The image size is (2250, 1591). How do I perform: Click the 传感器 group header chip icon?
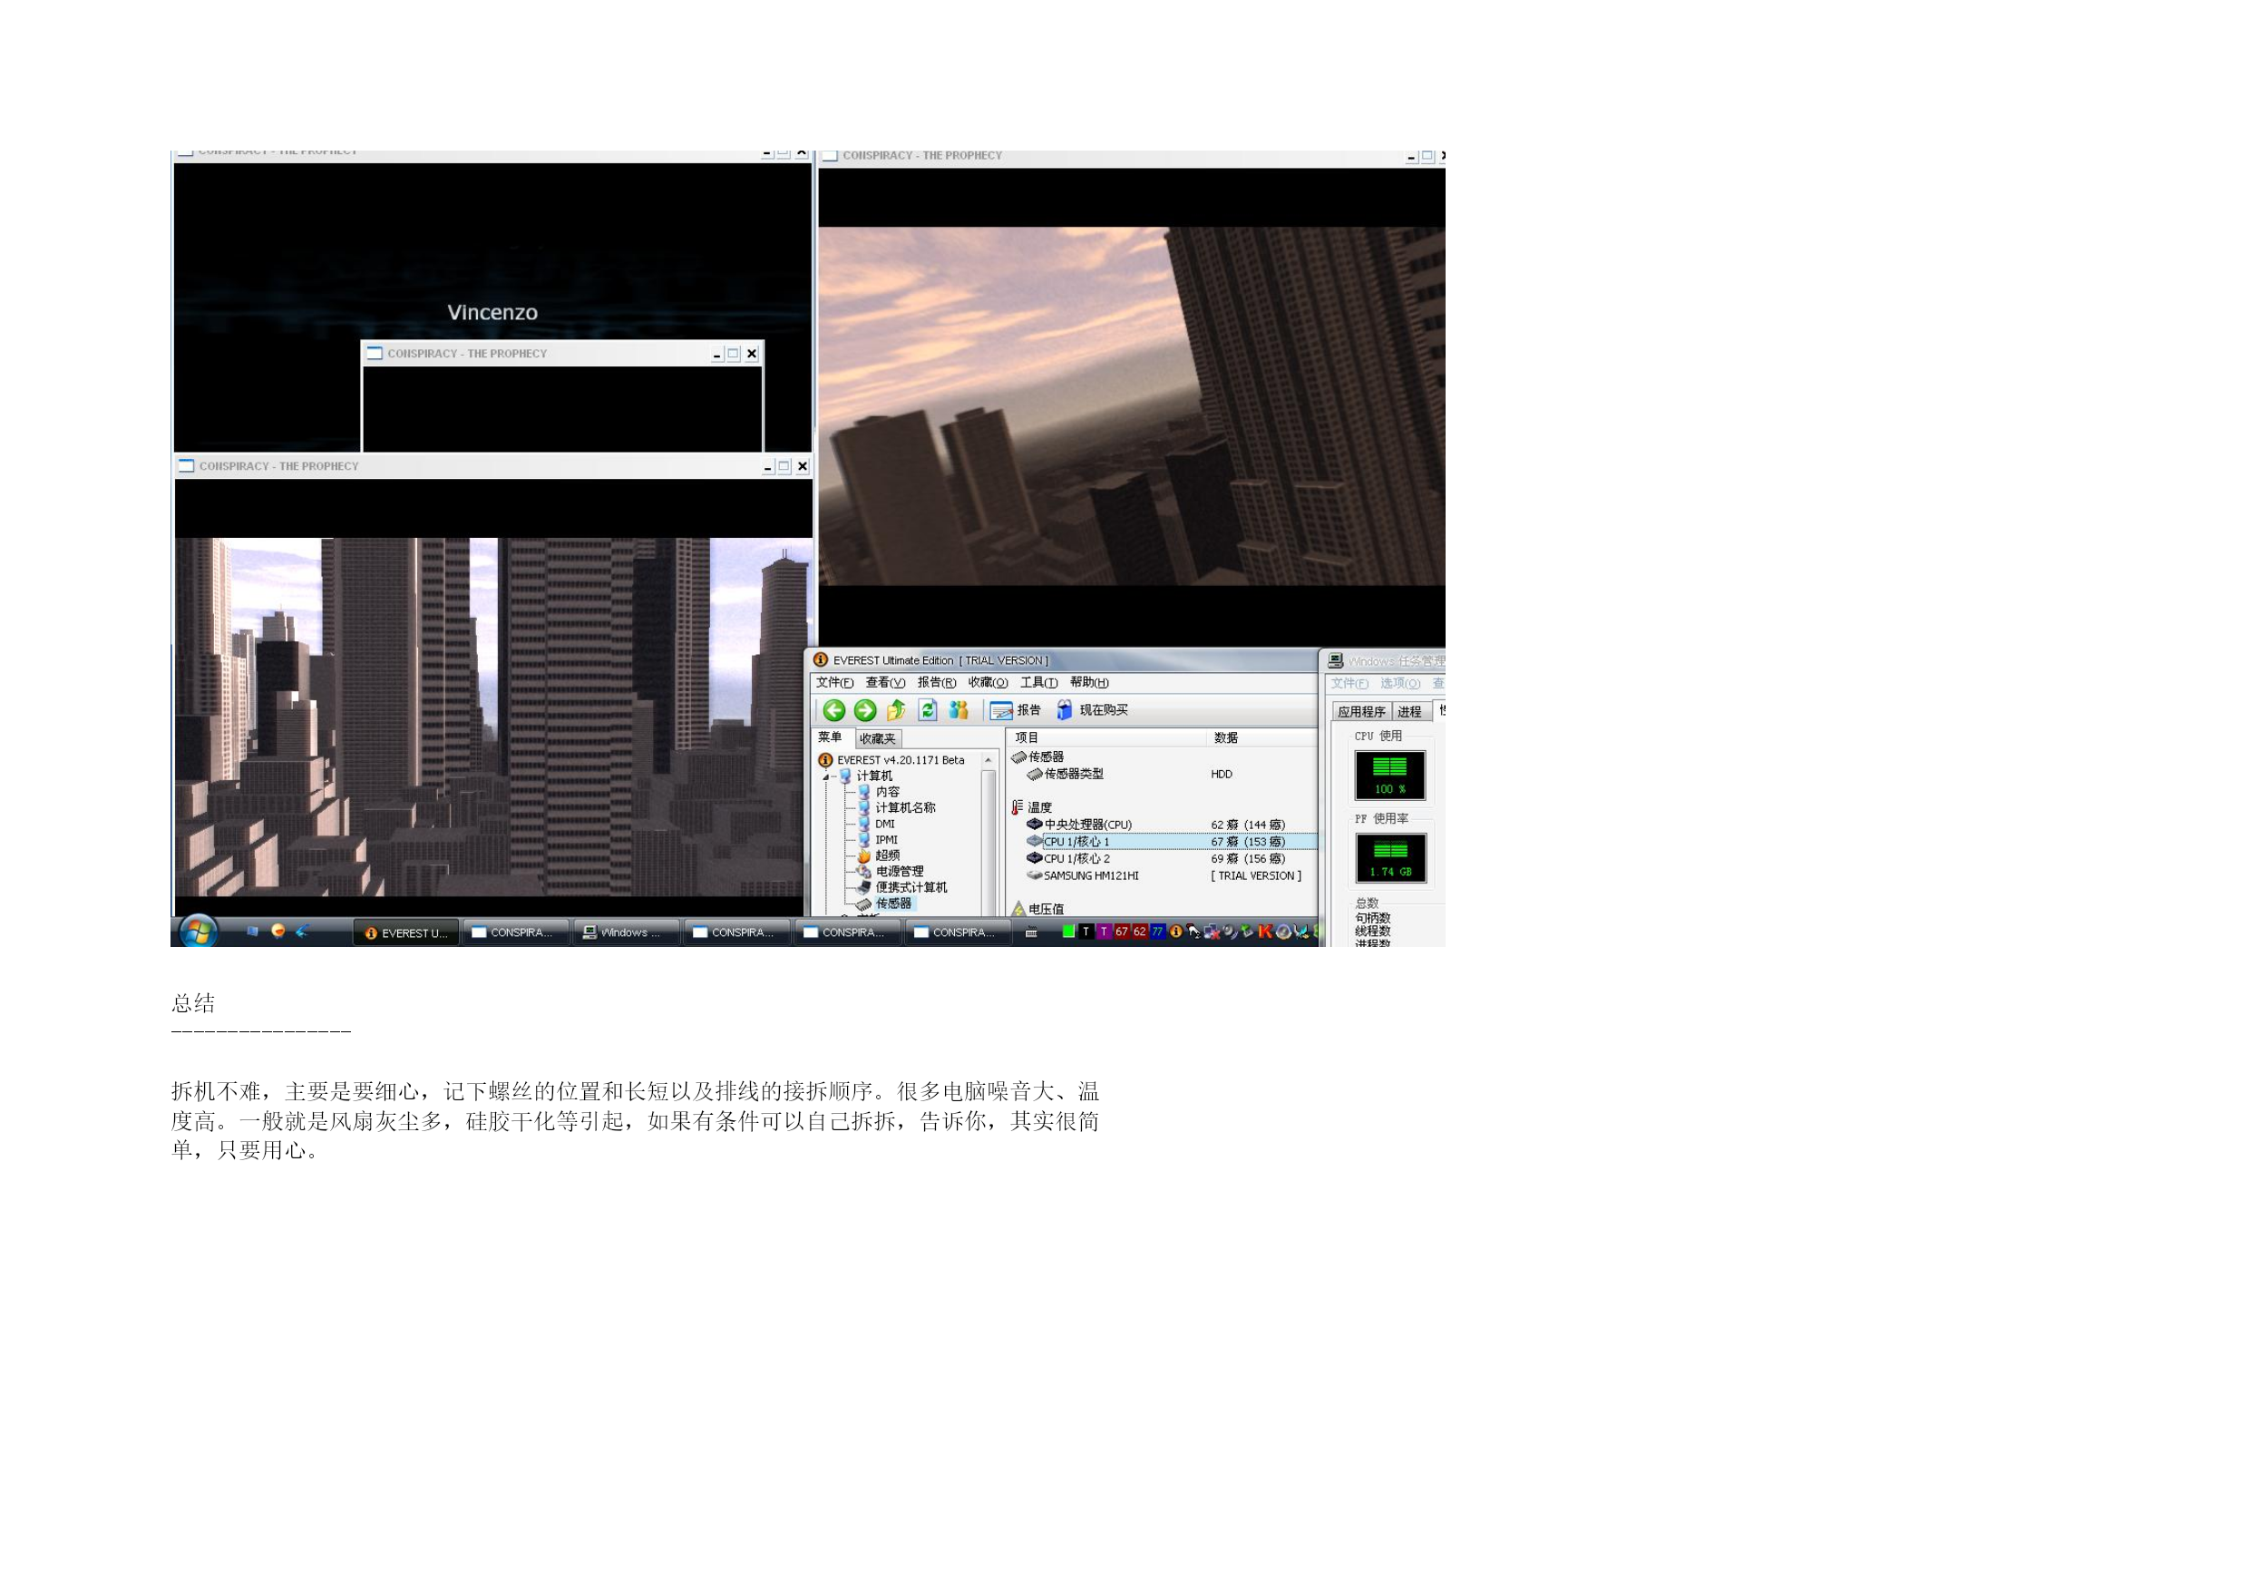(1018, 756)
